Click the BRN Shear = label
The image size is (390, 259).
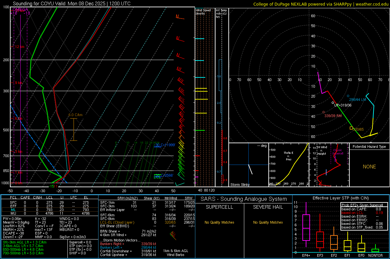click(x=110, y=231)
